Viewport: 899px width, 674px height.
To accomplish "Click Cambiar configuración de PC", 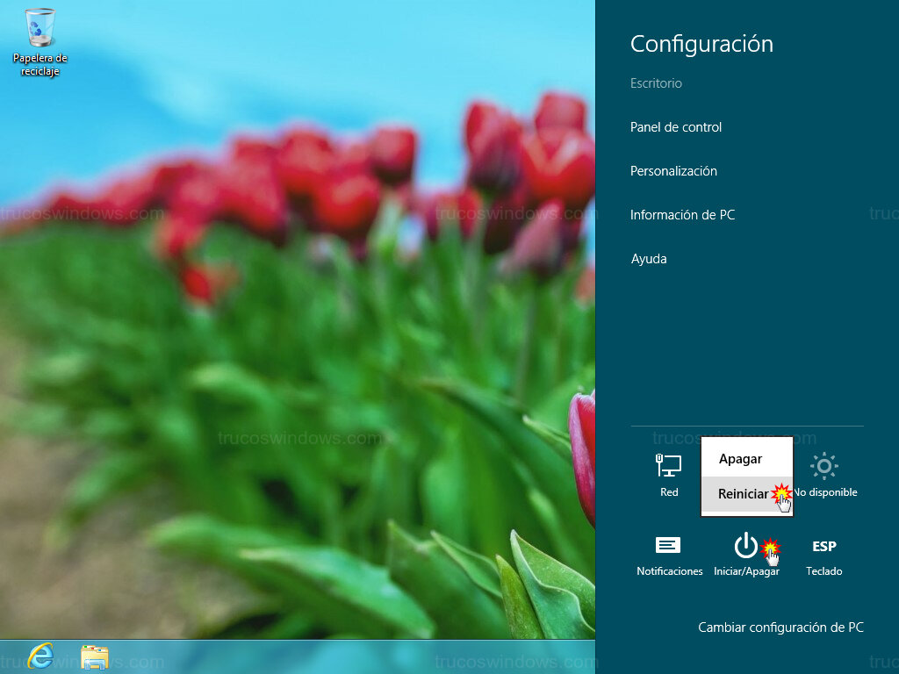I will (780, 627).
